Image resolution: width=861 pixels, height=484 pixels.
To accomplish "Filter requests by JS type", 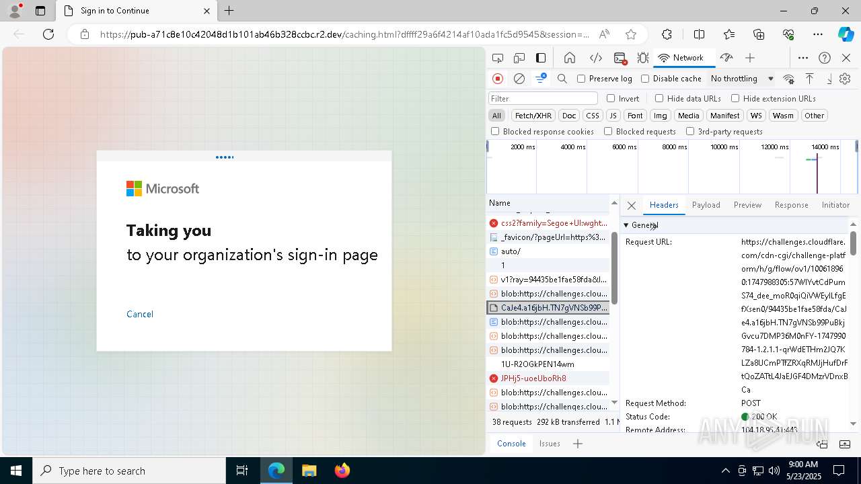I will tap(613, 116).
